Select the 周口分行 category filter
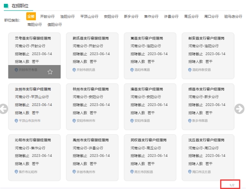Viewport: 246px width, 189px height. (x=211, y=16)
